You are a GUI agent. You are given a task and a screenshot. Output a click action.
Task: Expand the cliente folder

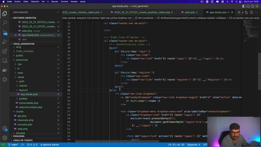tap(23, 86)
